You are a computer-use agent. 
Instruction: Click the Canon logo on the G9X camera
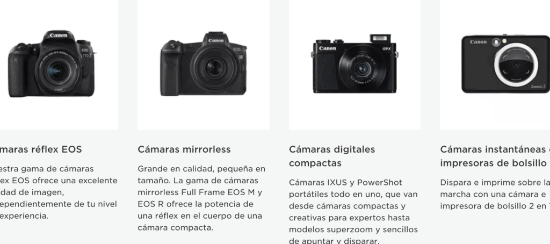tap(327, 48)
